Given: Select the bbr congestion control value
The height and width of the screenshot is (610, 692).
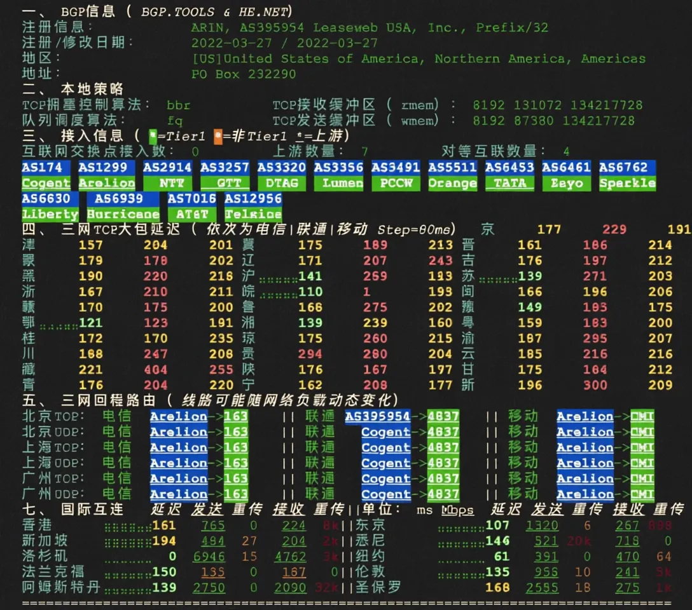Looking at the screenshot, I should point(178,105).
